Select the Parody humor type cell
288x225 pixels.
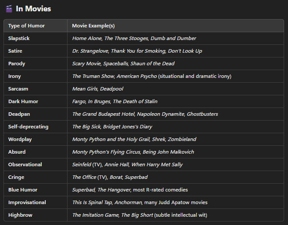tap(17, 64)
